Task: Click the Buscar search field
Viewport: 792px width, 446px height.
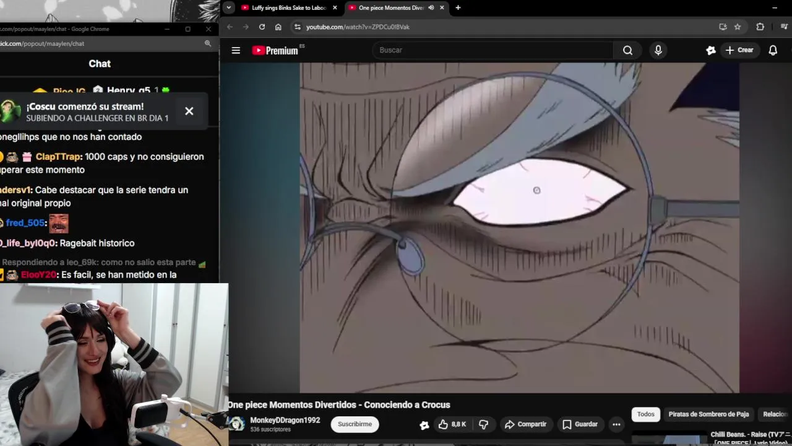Action: (x=493, y=50)
